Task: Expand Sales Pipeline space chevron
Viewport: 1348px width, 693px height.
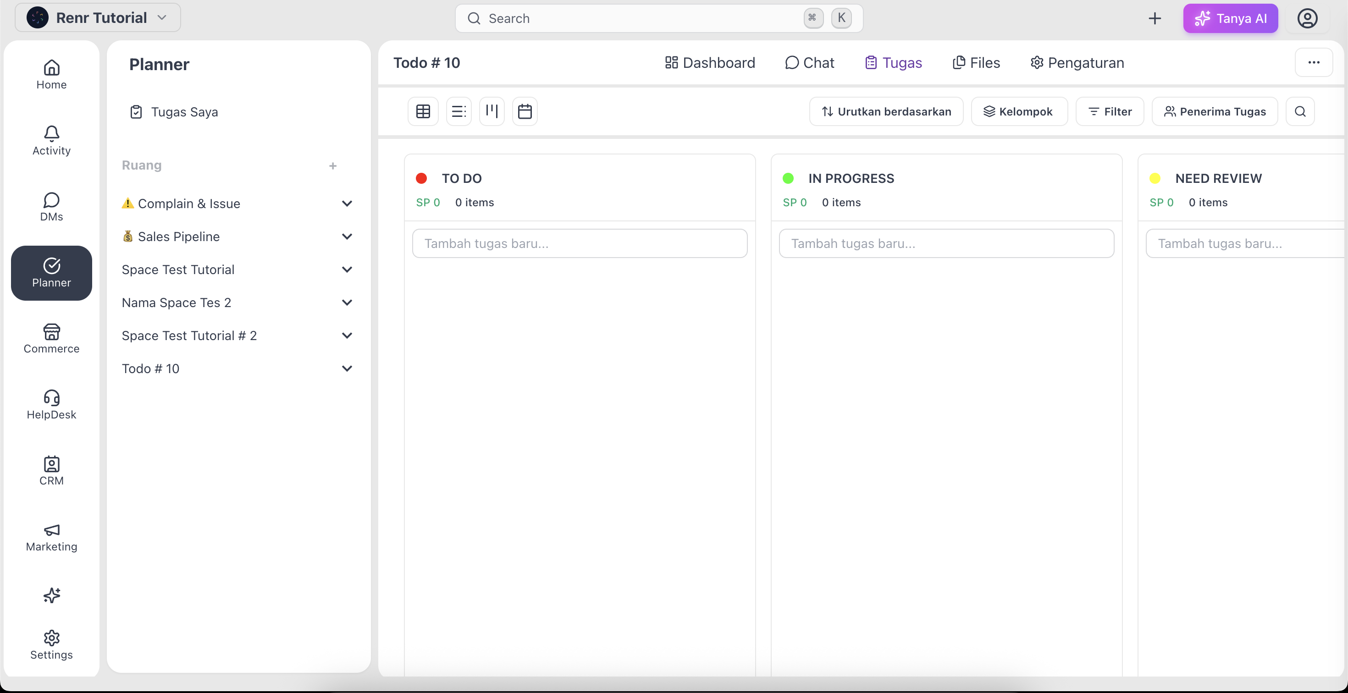Action: [347, 236]
